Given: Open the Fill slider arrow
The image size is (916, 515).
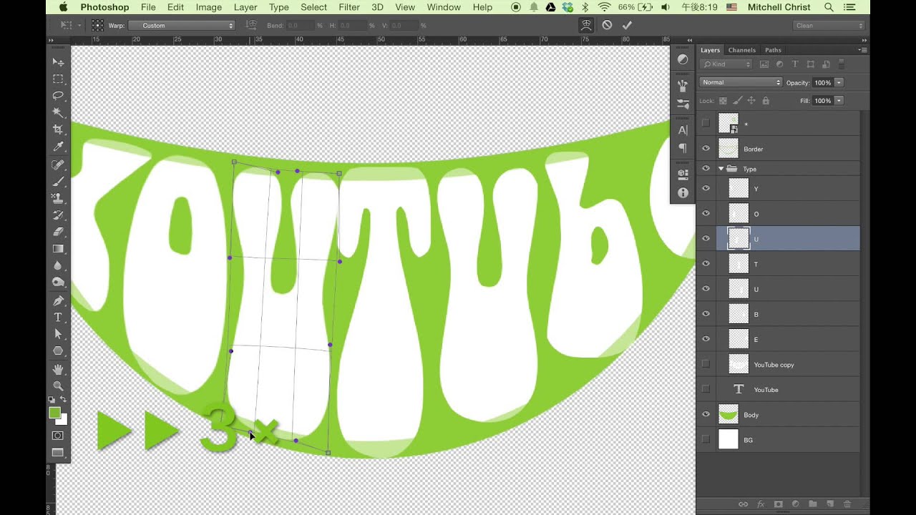Looking at the screenshot, I should point(839,101).
